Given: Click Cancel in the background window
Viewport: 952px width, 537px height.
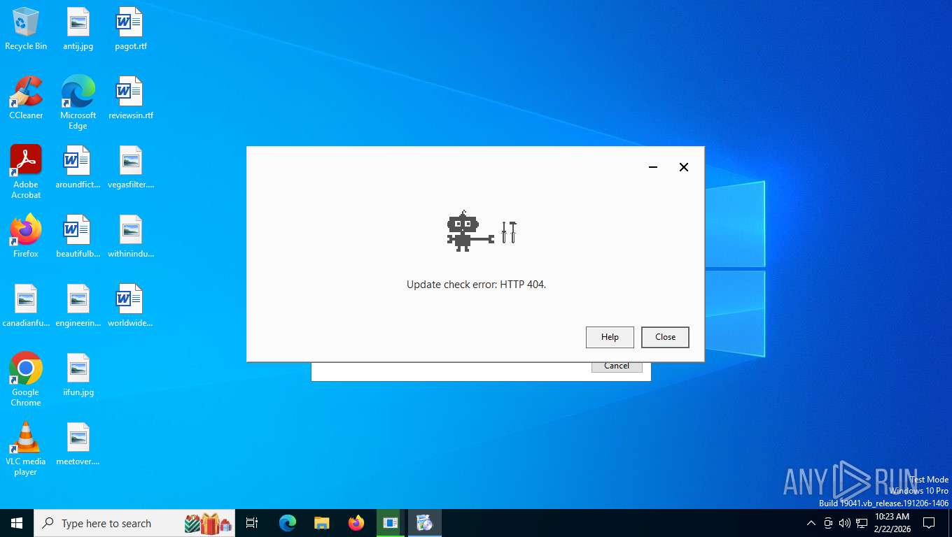Looking at the screenshot, I should coord(617,366).
